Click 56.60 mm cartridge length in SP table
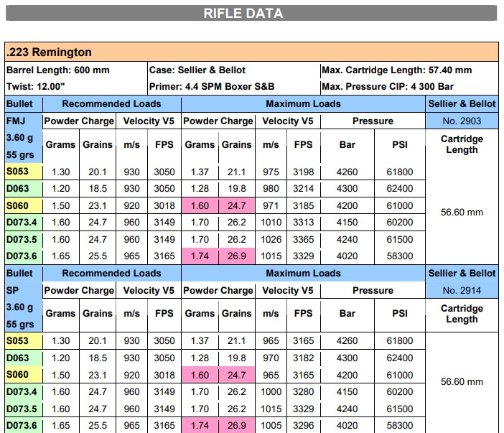The image size is (504, 433). [x=462, y=381]
